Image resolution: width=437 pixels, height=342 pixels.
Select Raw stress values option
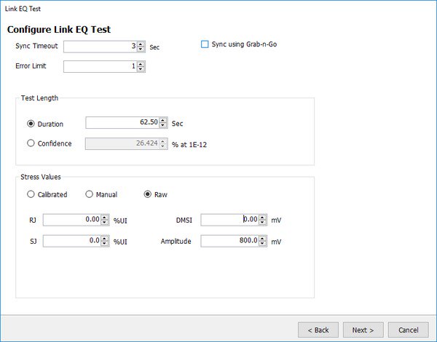(x=149, y=194)
